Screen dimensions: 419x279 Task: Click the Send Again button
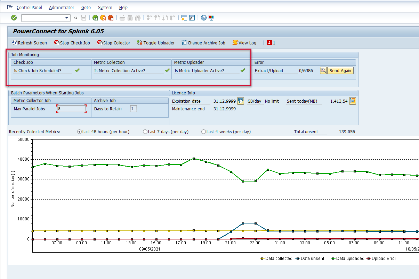[x=340, y=70]
